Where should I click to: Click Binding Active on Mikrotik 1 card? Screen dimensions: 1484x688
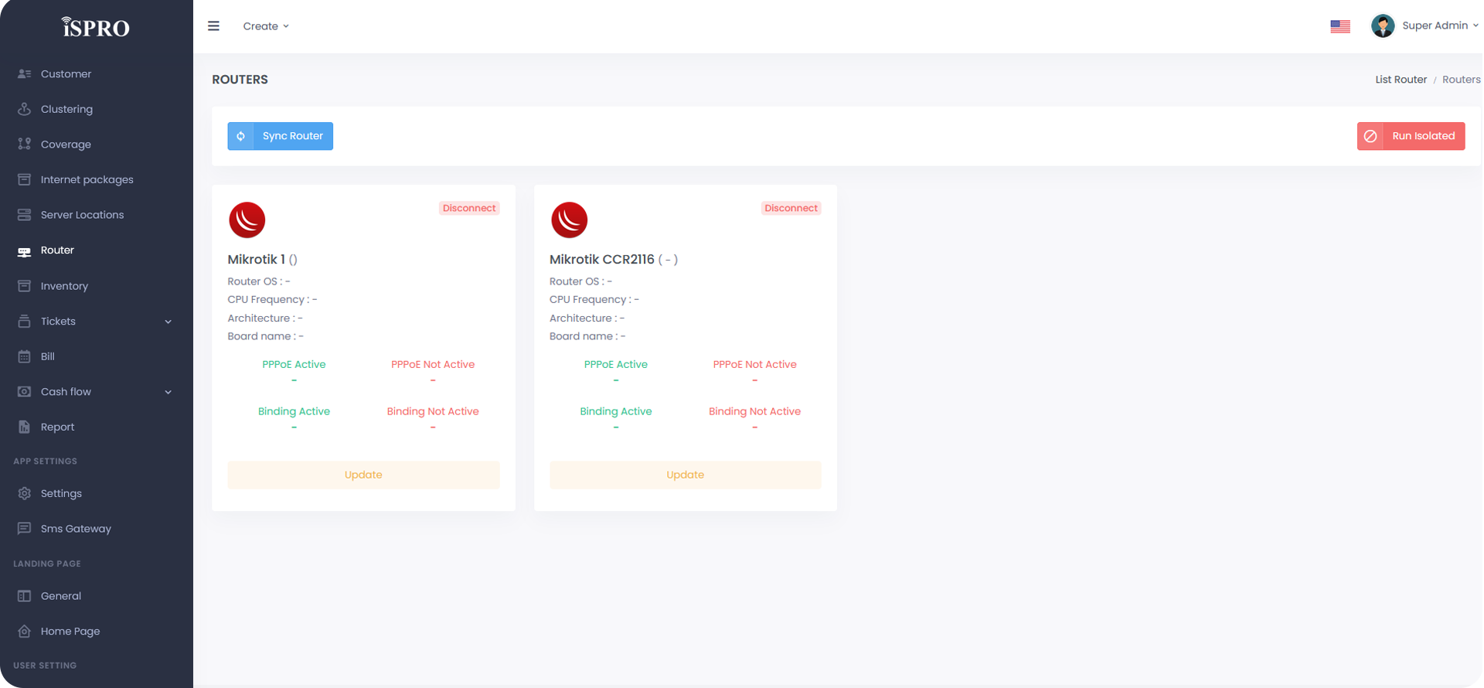[x=294, y=411]
